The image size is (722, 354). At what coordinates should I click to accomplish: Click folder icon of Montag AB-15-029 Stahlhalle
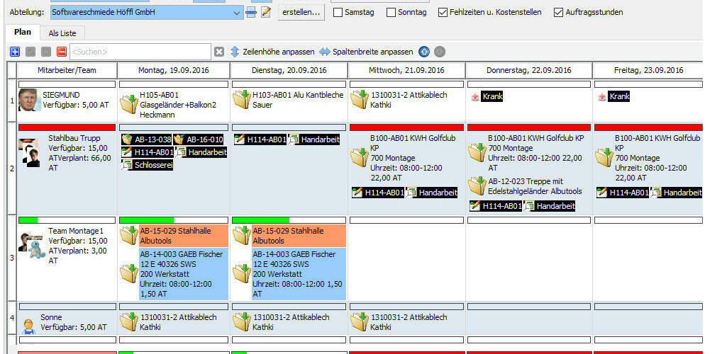click(x=129, y=235)
